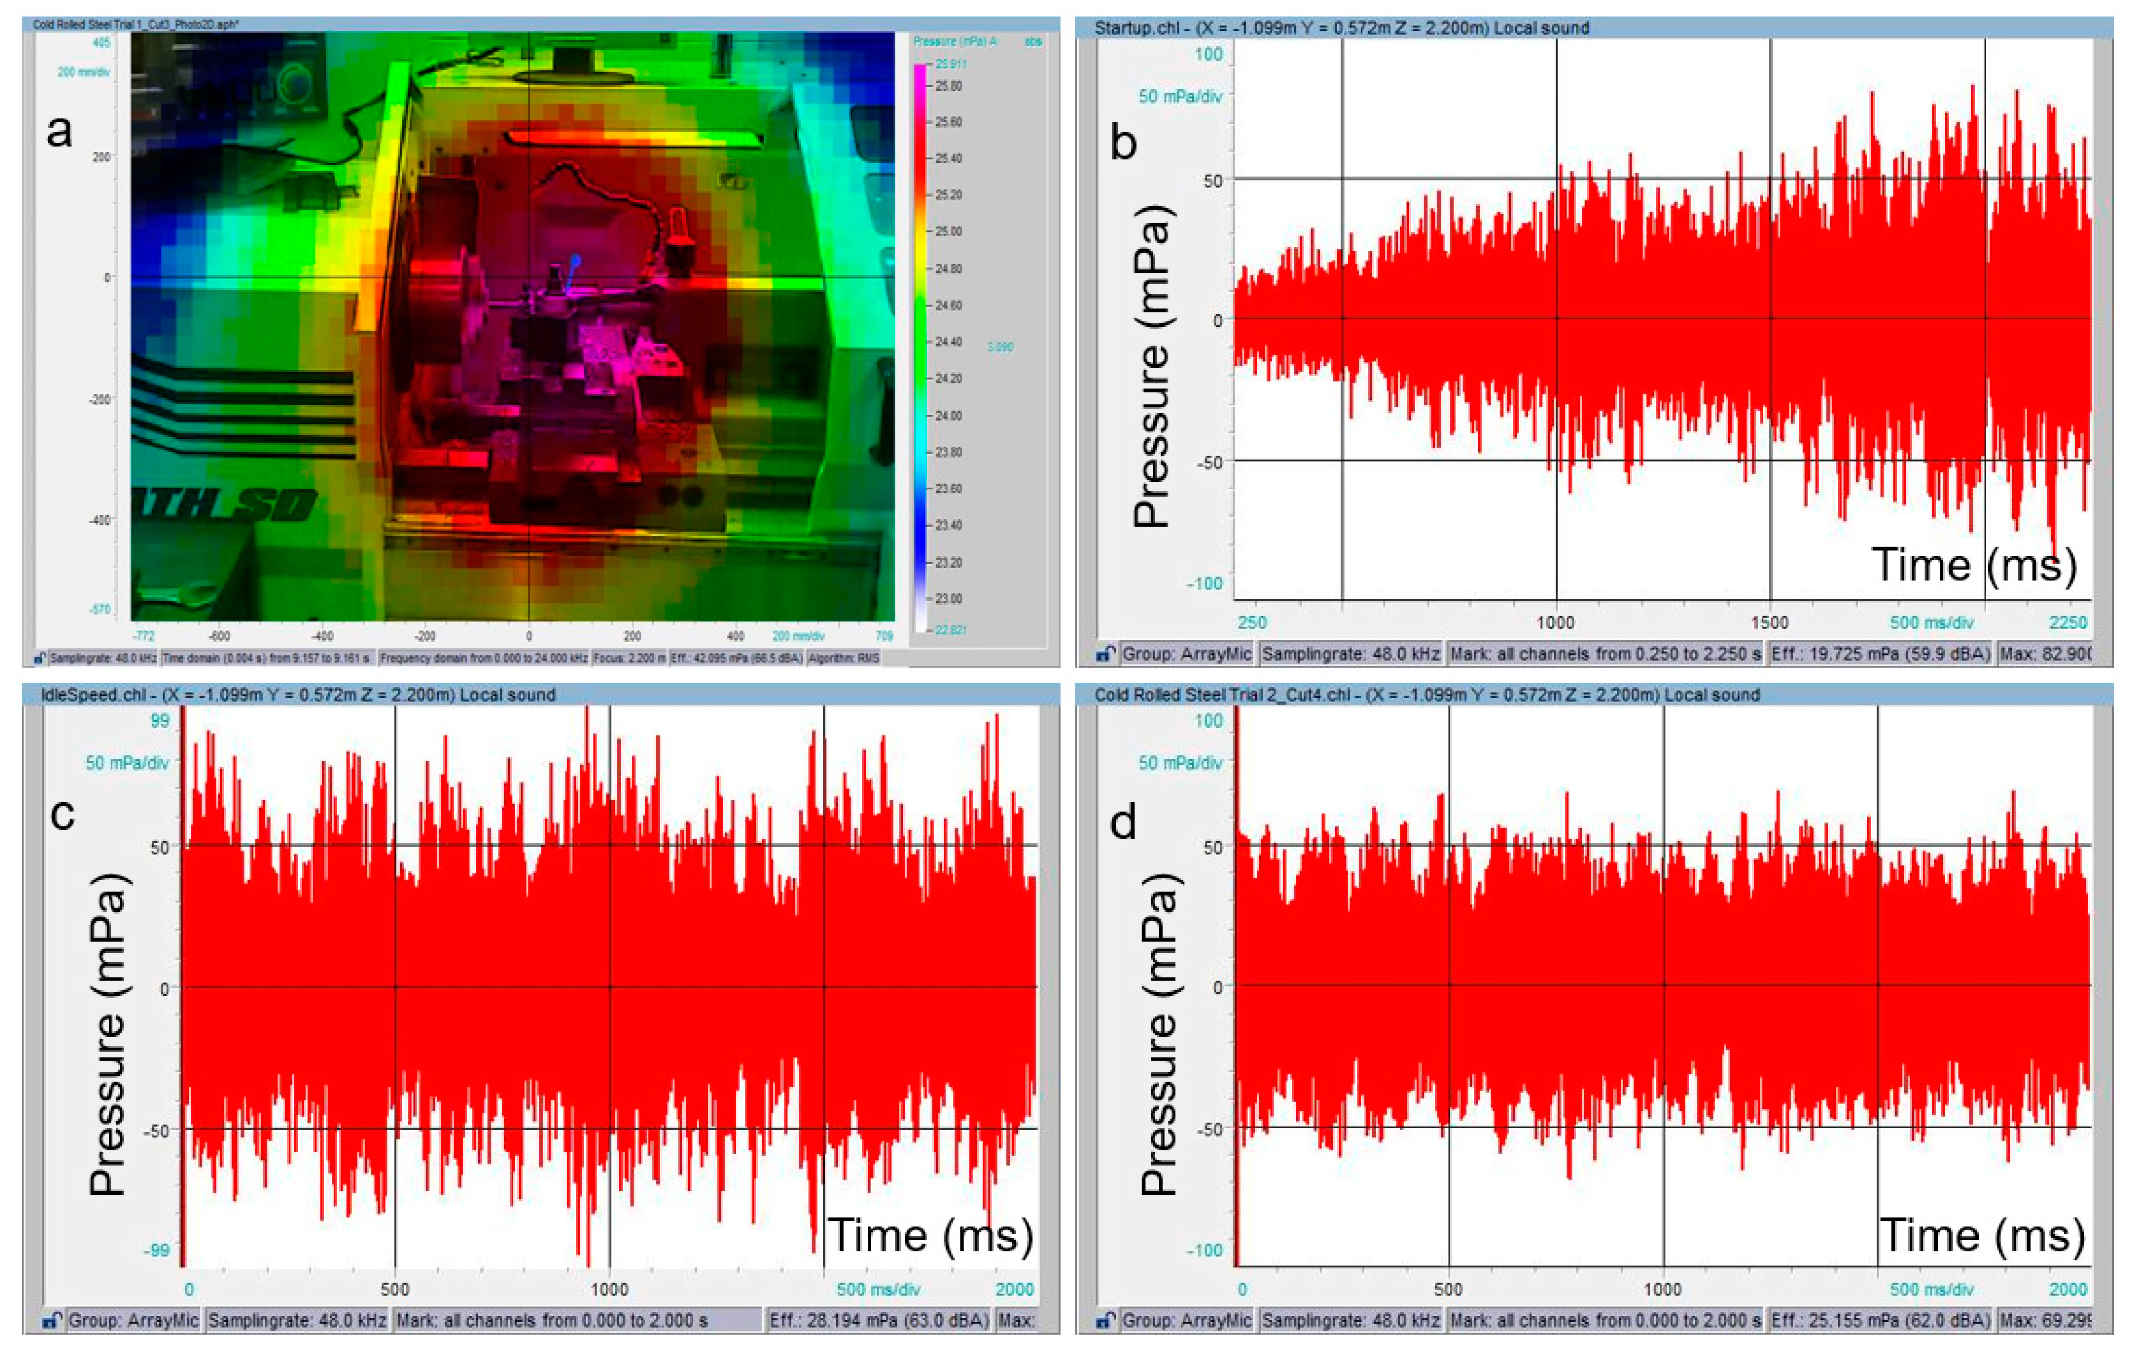Click the lock icon in the IdleSpeed.chl status bar

click(x=52, y=1320)
